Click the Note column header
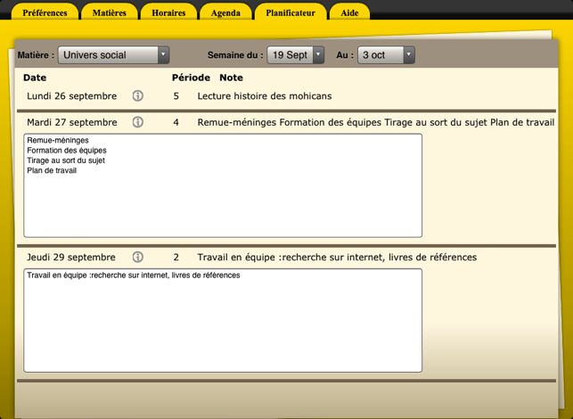 [x=232, y=78]
